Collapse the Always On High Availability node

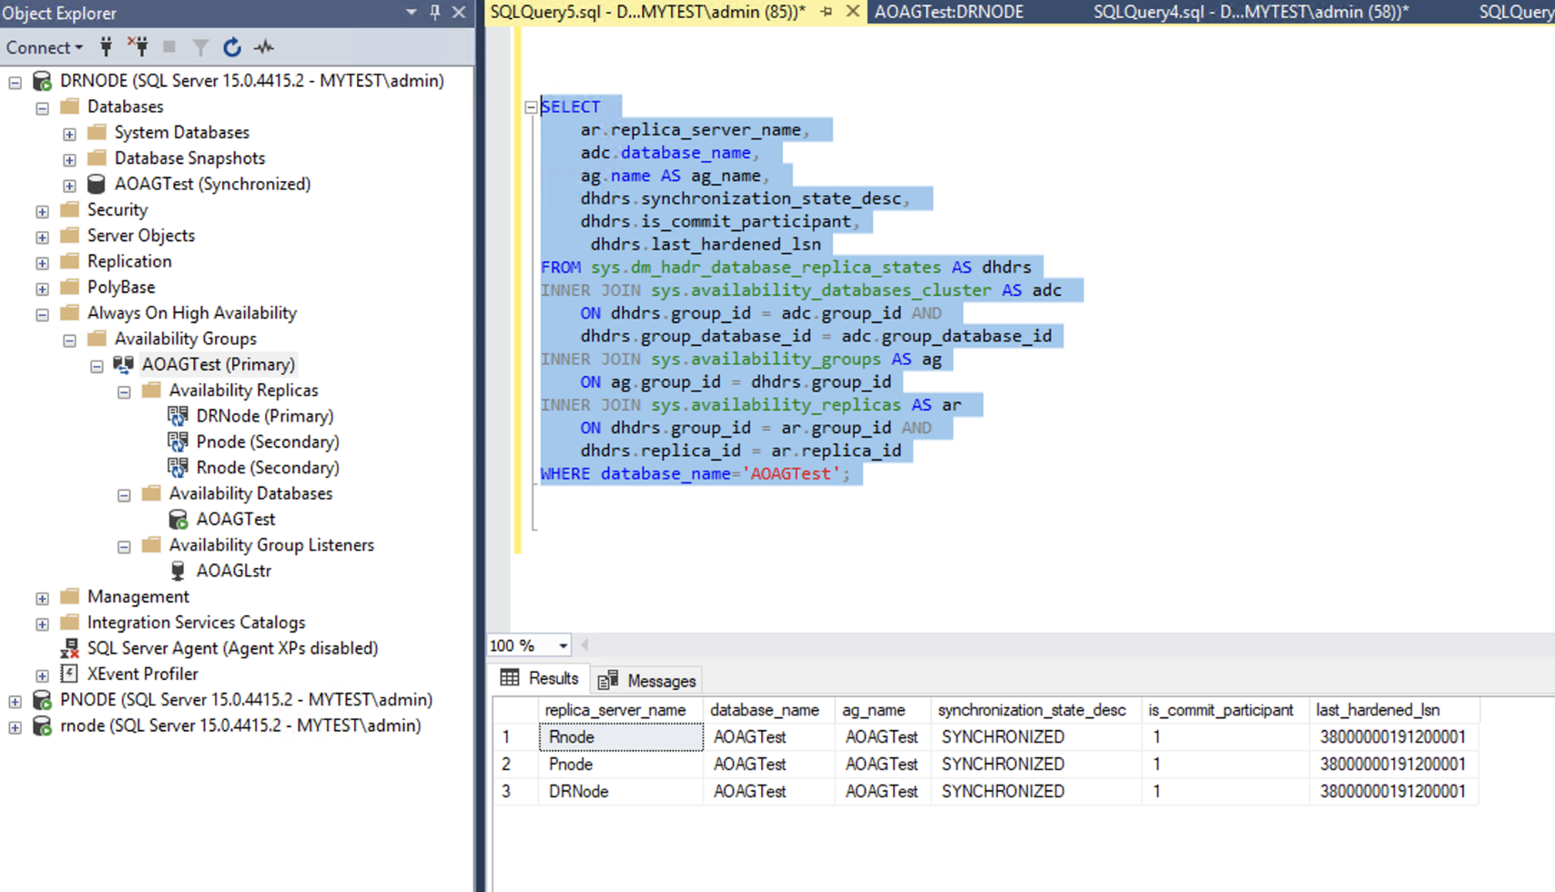tap(42, 314)
